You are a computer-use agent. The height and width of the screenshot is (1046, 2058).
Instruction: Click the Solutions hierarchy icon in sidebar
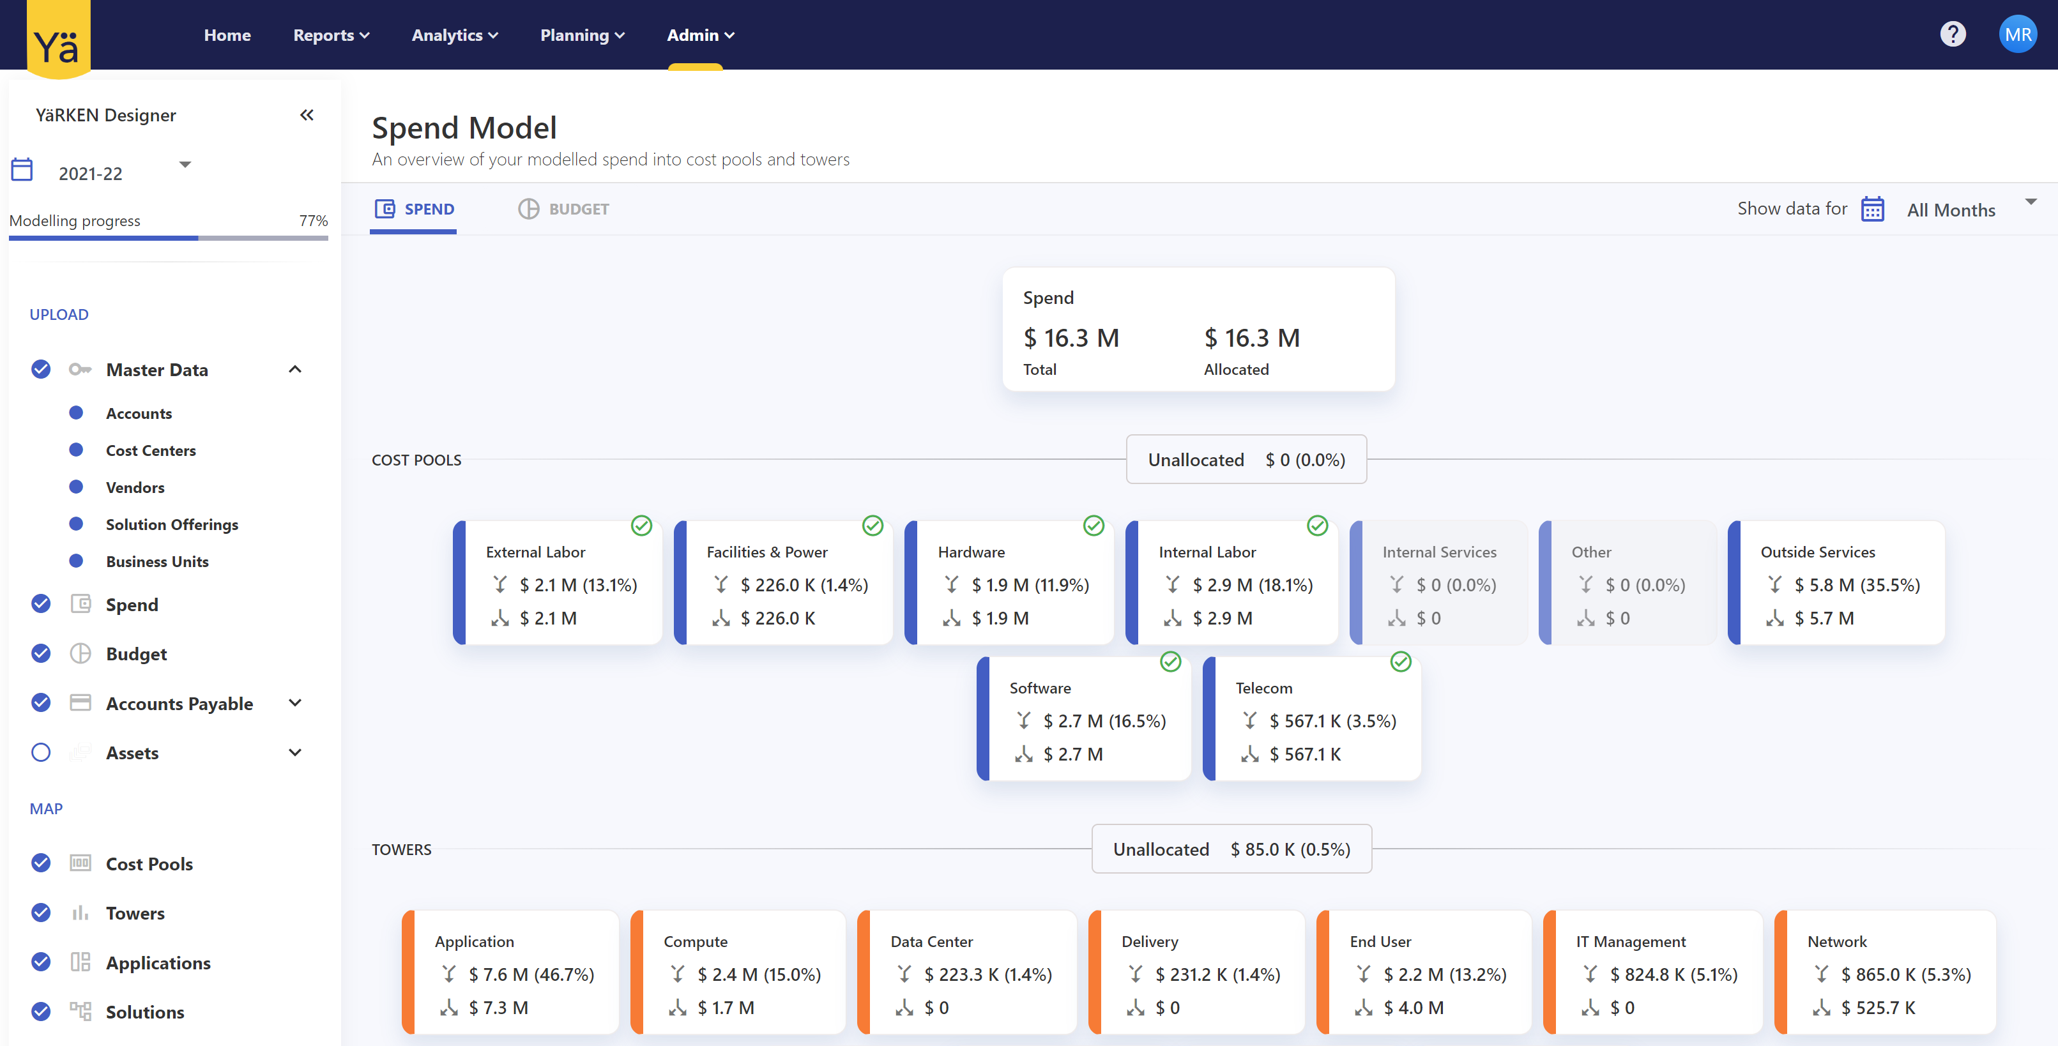click(x=80, y=1011)
